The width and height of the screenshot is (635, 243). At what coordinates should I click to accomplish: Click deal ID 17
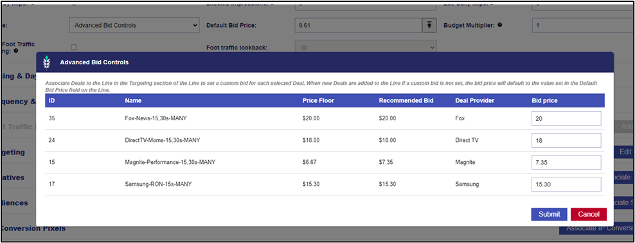pyautogui.click(x=51, y=184)
